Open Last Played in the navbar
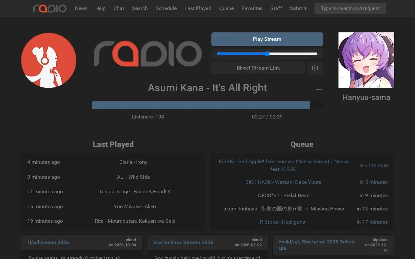 coord(198,8)
